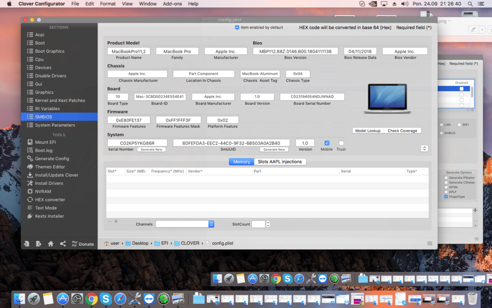
Task: Switch to Slots AAPL injections tab
Action: click(x=279, y=162)
